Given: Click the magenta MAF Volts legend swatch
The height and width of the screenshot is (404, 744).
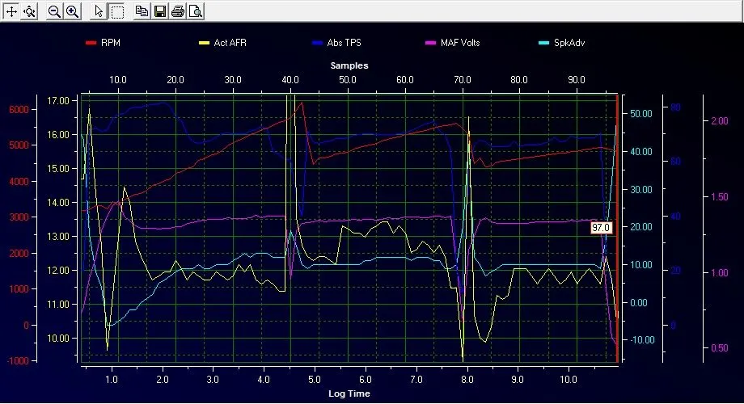Looking at the screenshot, I should point(429,43).
